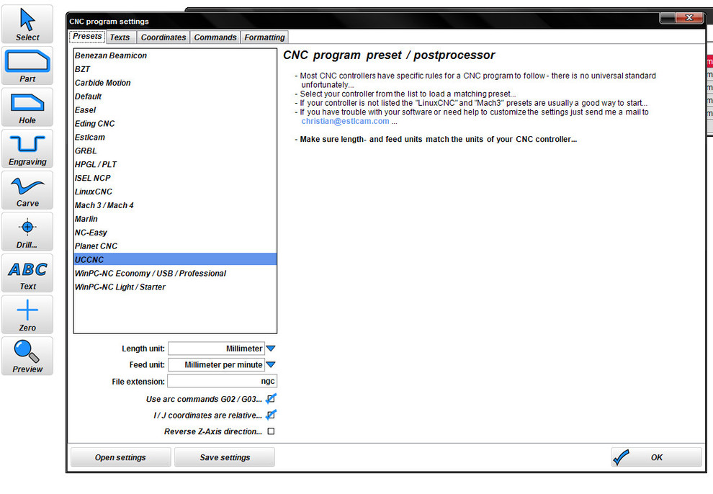Go to the Commands tab
The height and width of the screenshot is (494, 713).
tap(215, 37)
